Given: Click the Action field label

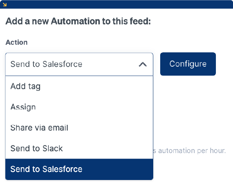Looking at the screenshot, I should pyautogui.click(x=16, y=42).
